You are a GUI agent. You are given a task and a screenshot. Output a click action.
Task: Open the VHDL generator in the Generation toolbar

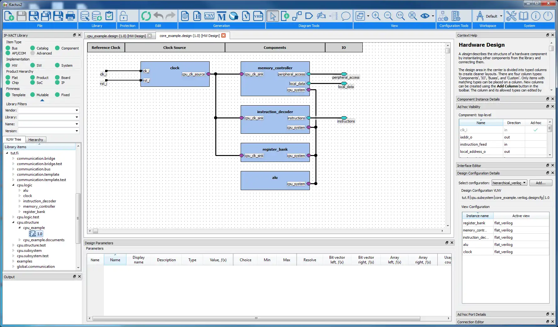[258, 16]
